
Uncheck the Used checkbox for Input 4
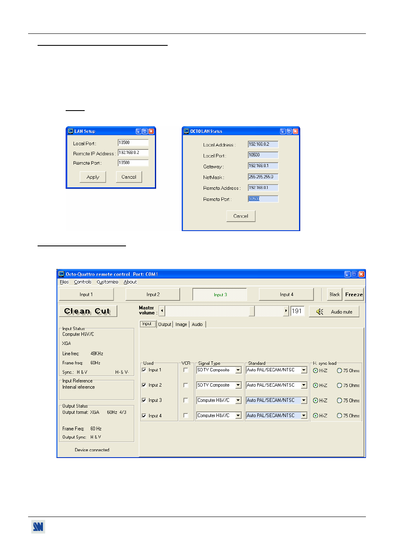click(x=144, y=415)
